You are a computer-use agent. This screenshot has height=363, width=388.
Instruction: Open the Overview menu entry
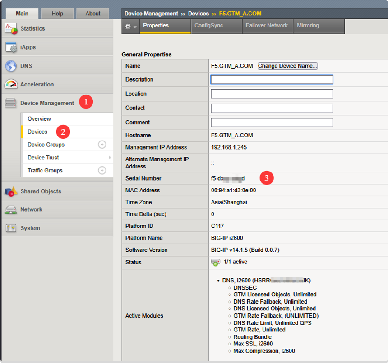tap(68, 119)
